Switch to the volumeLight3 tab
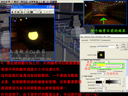Screen dimensions: 128x96 tap(85, 40)
